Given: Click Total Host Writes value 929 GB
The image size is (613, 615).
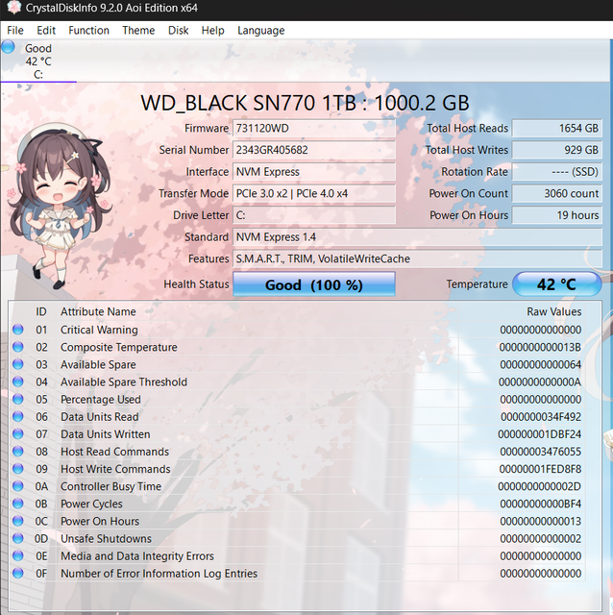Looking at the screenshot, I should (x=557, y=150).
